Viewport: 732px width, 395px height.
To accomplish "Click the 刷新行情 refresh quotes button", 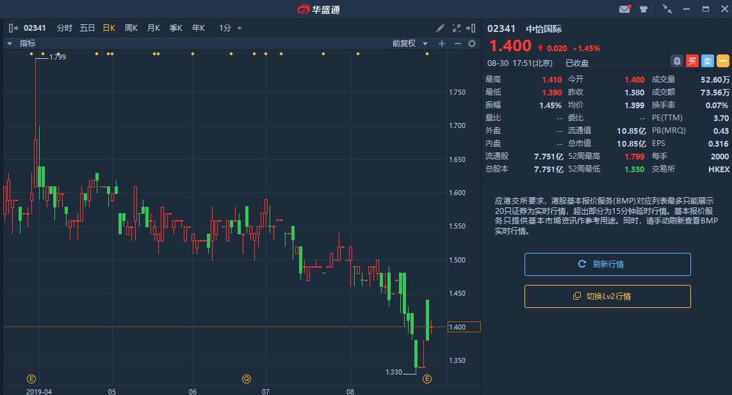I will click(x=607, y=264).
